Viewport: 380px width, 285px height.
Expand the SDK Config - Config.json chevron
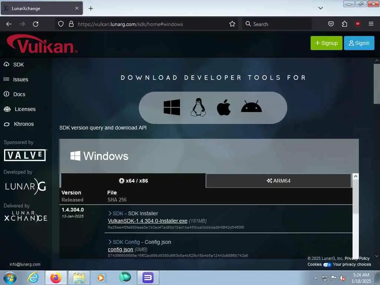coord(110,242)
